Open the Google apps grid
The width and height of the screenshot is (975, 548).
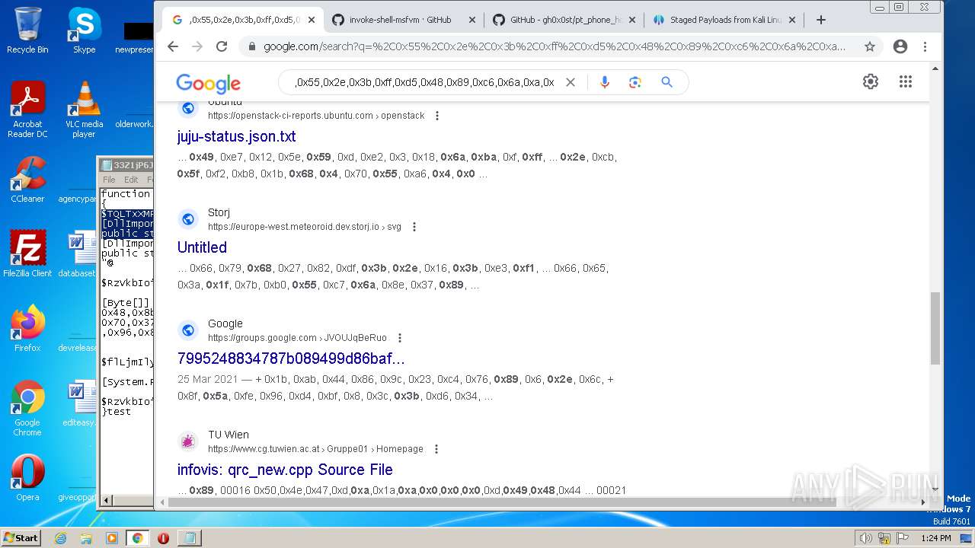coord(906,81)
